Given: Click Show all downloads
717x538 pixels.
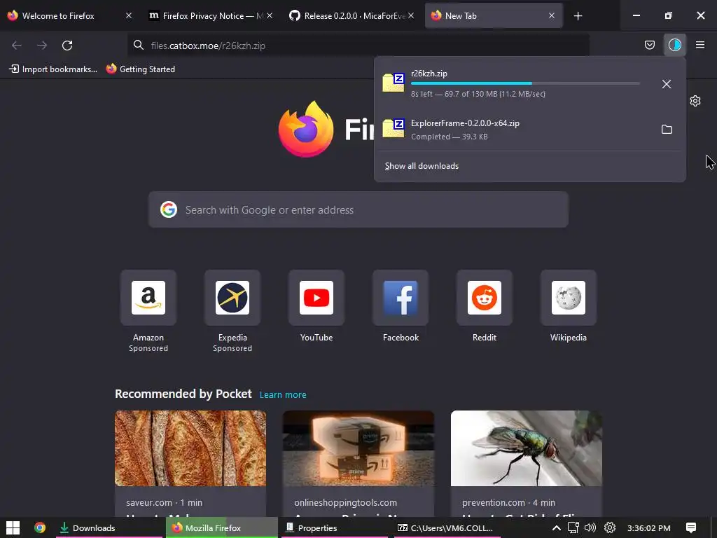Looking at the screenshot, I should tap(422, 166).
